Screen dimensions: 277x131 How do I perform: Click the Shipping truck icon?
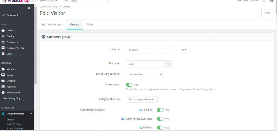(x=3, y=81)
